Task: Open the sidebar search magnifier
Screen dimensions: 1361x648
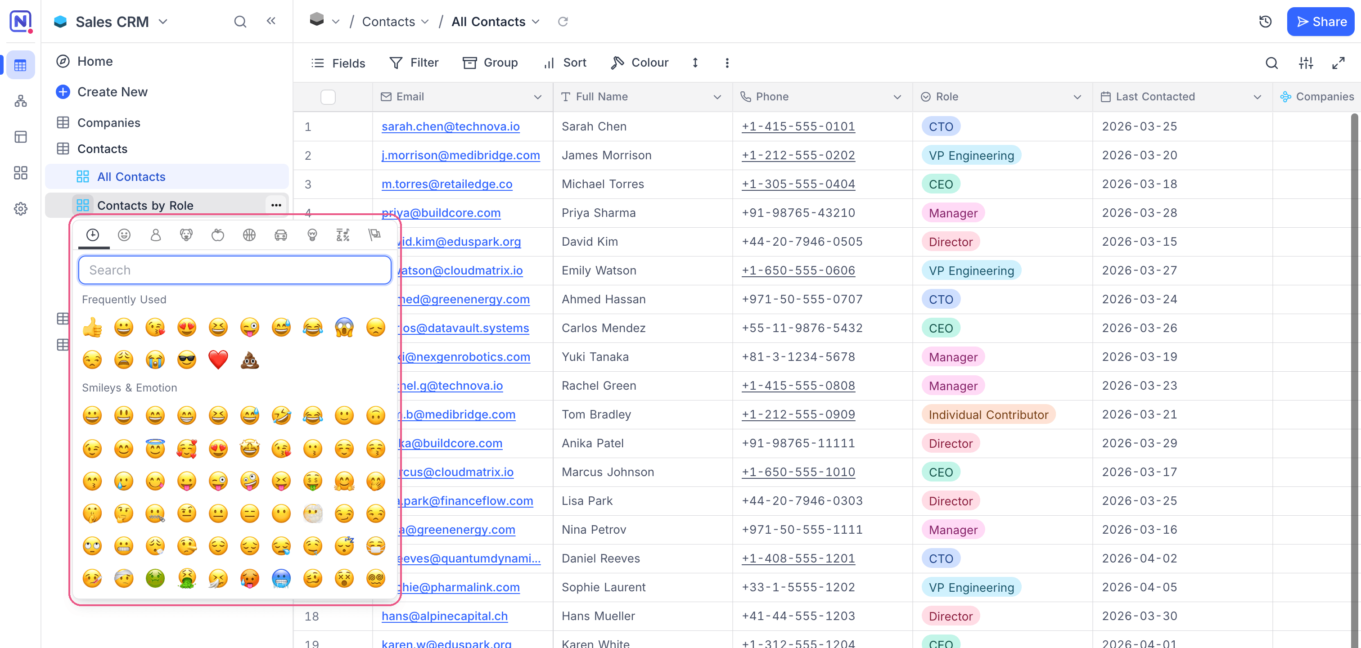Action: (240, 22)
